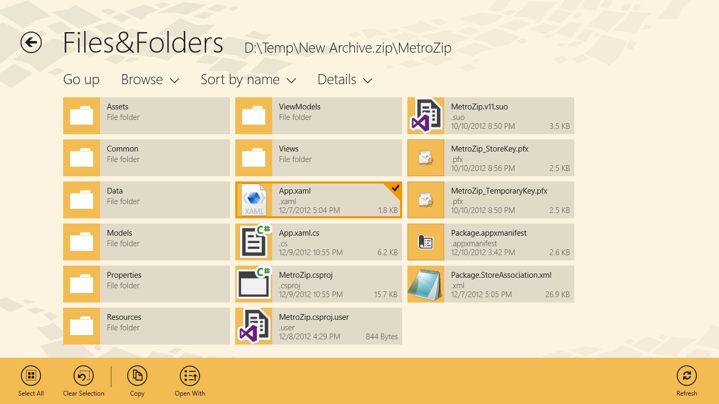719x404 pixels.
Task: Click the Package.StoreAssociation.xml file name
Action: (501, 275)
